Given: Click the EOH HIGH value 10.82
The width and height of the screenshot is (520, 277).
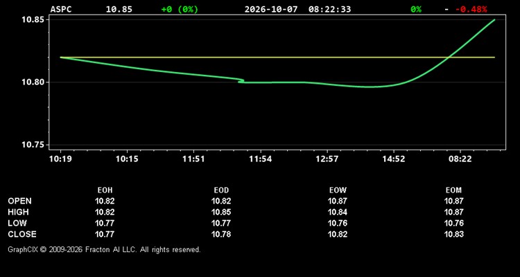Looking at the screenshot, I should [x=105, y=212].
